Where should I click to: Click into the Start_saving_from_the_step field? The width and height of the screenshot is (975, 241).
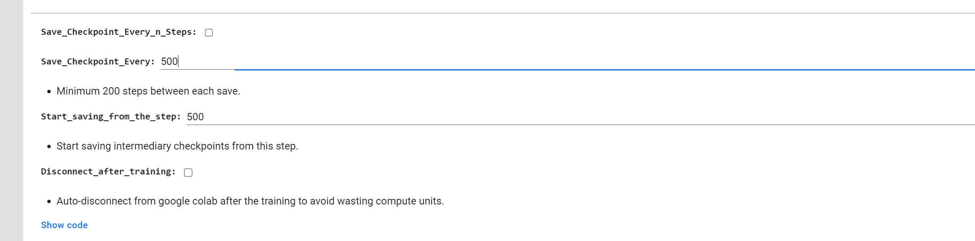(x=580, y=117)
